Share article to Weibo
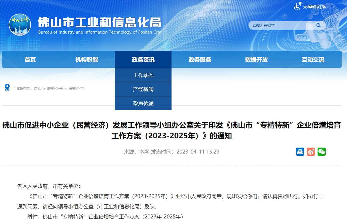347x219 pixels. point(311,152)
